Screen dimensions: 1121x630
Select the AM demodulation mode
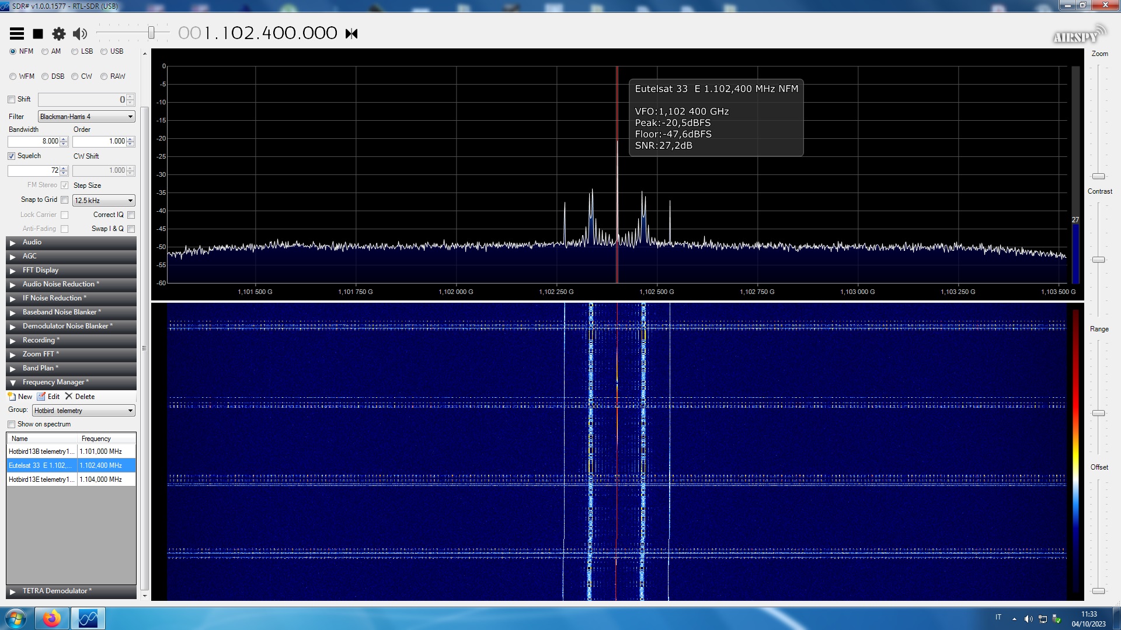46,51
